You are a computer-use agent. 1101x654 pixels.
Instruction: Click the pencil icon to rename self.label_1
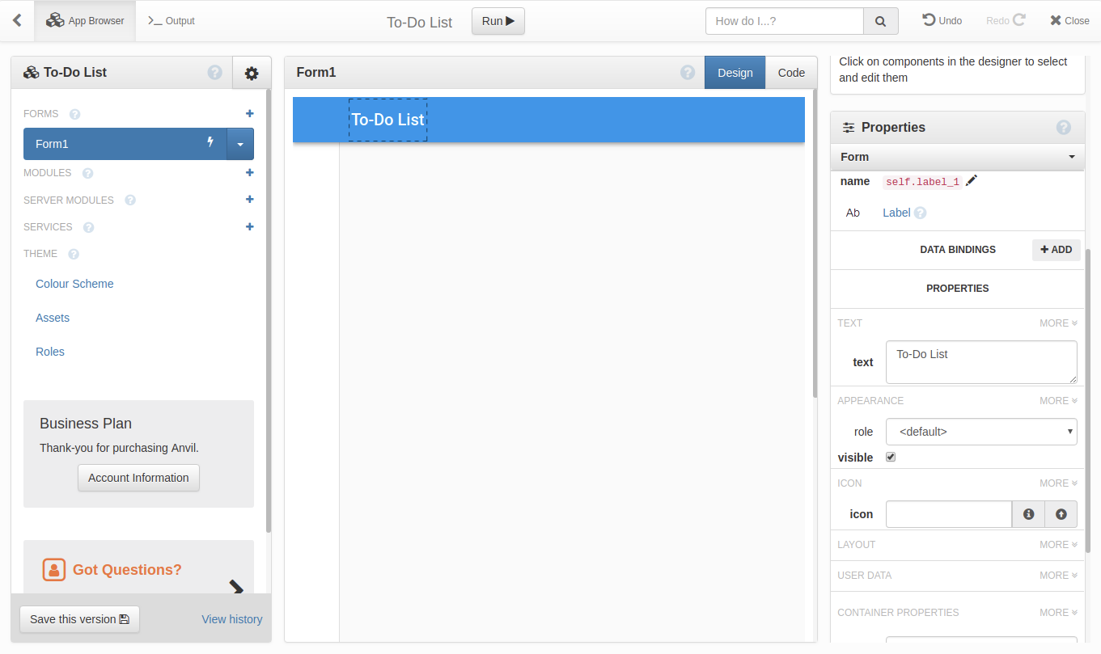(972, 181)
